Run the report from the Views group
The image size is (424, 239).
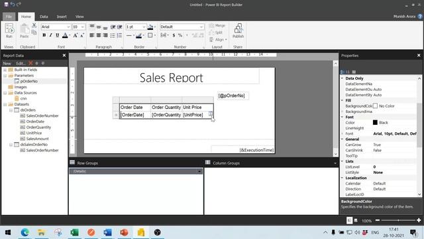(9, 31)
